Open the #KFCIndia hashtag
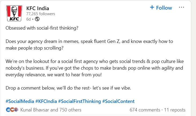 pos(46,101)
